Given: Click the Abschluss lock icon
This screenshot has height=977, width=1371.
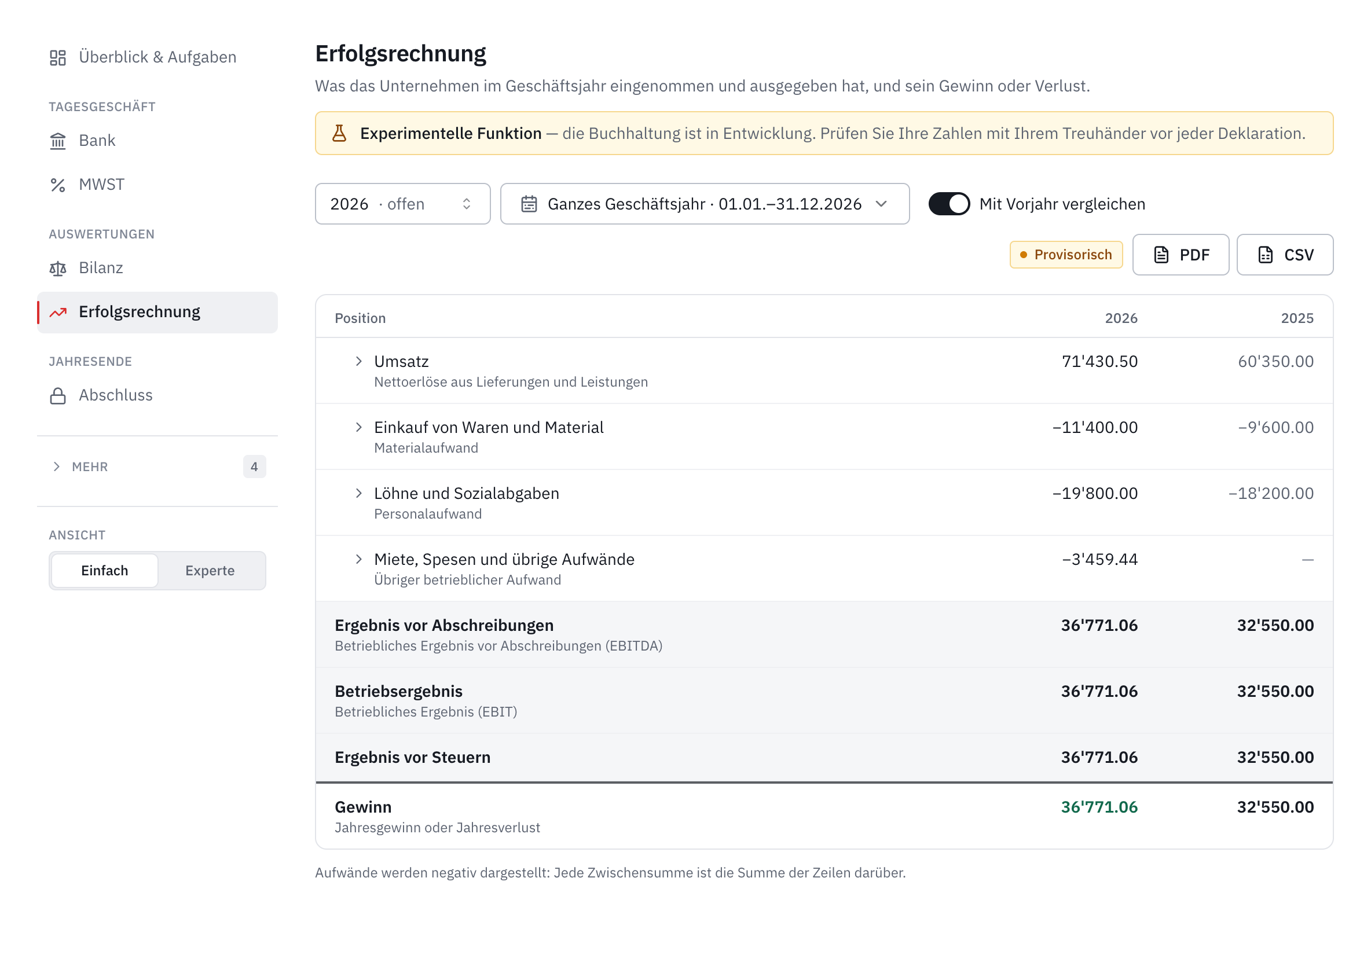Looking at the screenshot, I should pos(58,396).
